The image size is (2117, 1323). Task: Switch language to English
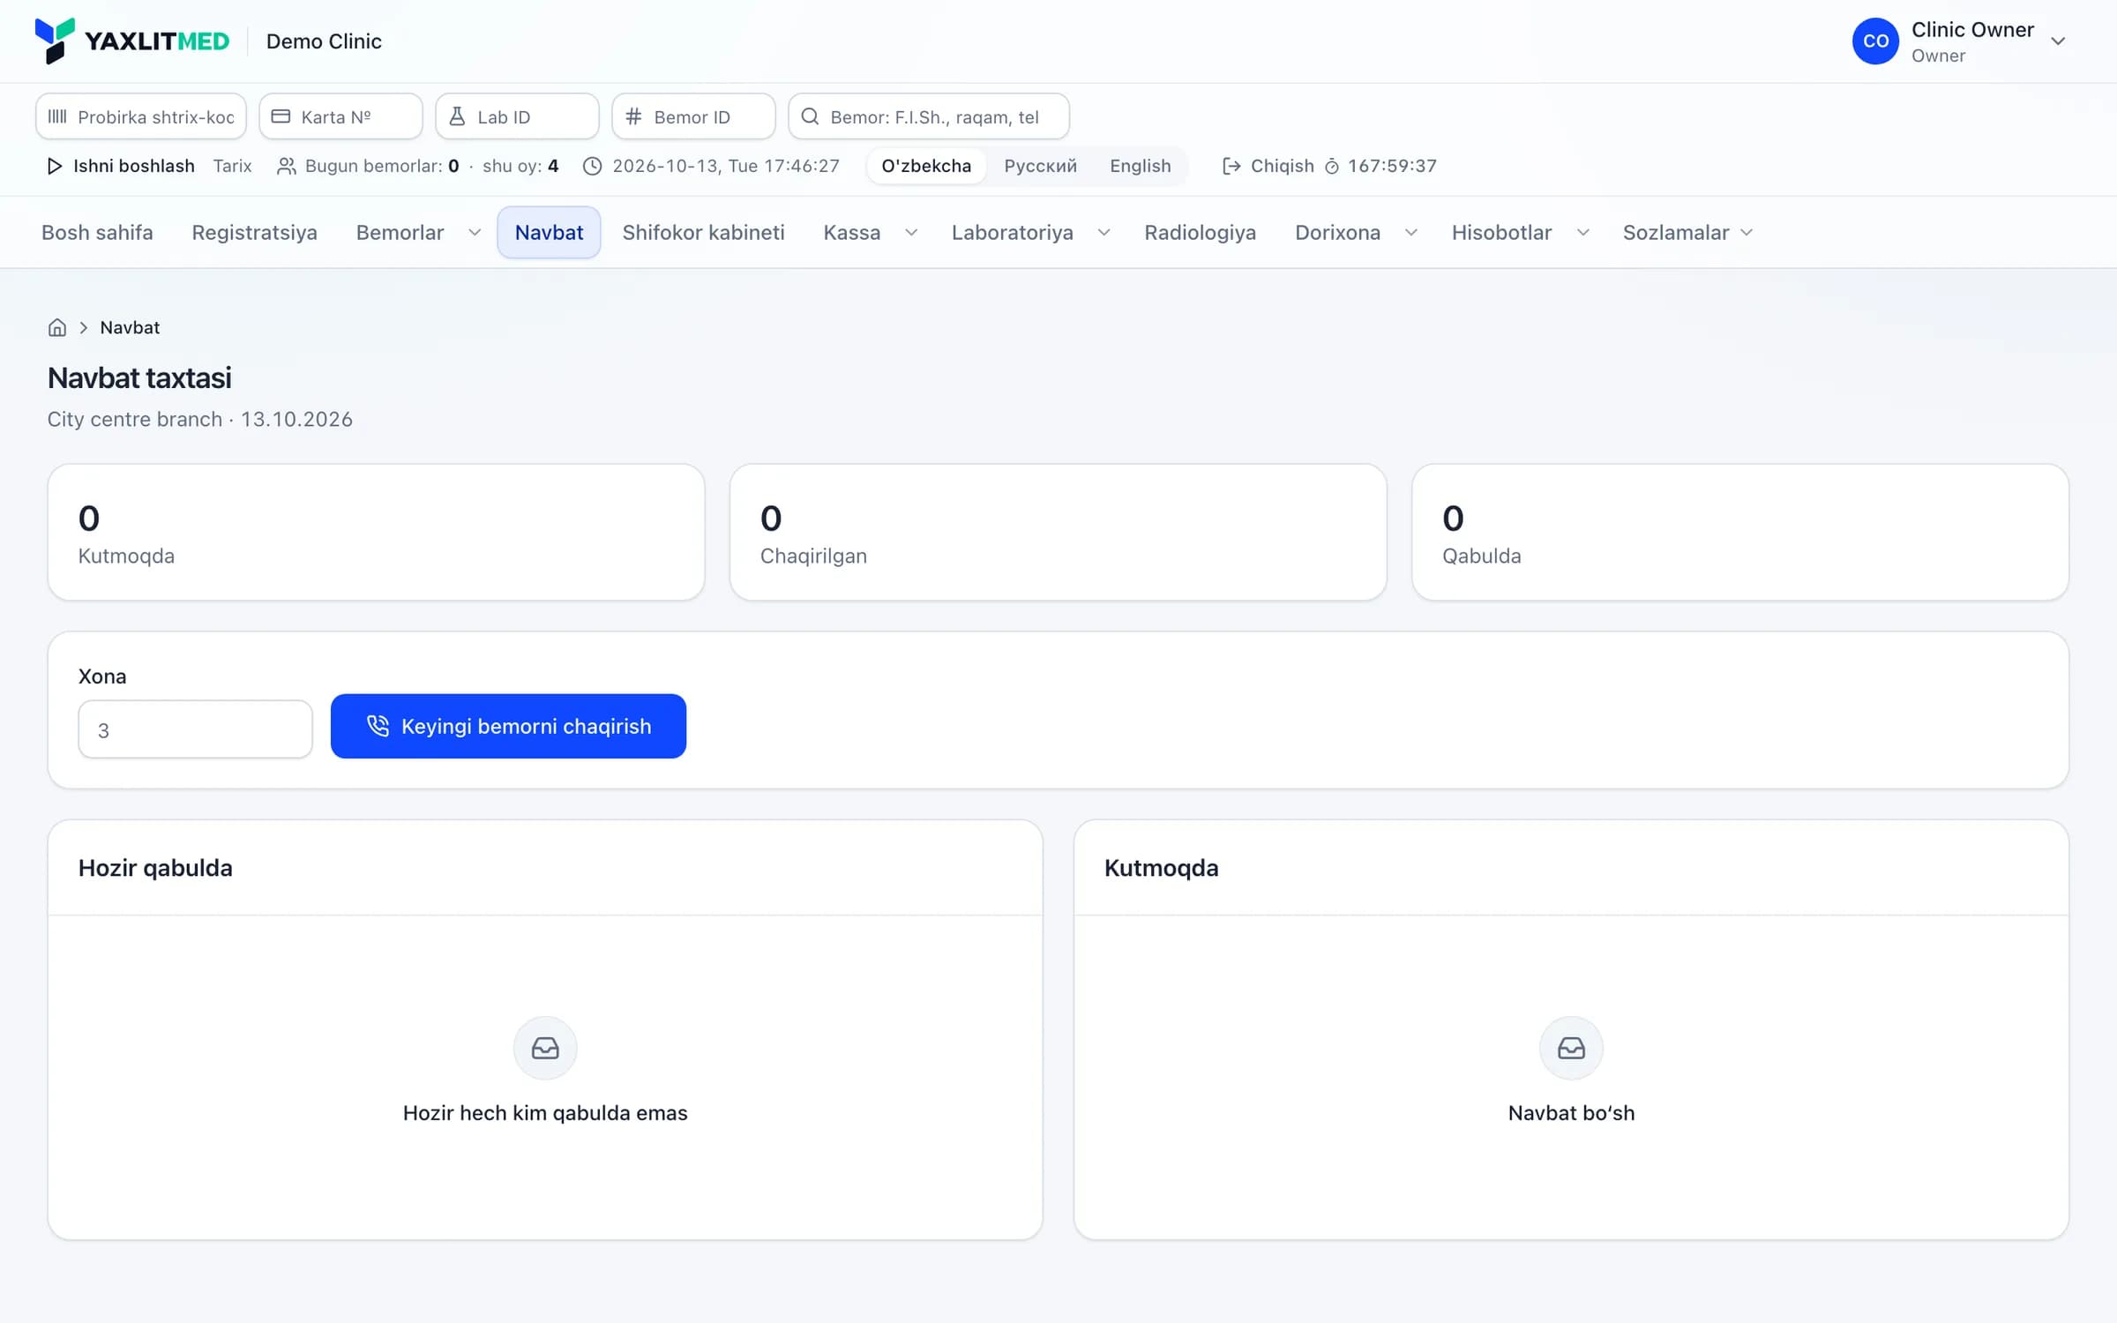tap(1141, 166)
